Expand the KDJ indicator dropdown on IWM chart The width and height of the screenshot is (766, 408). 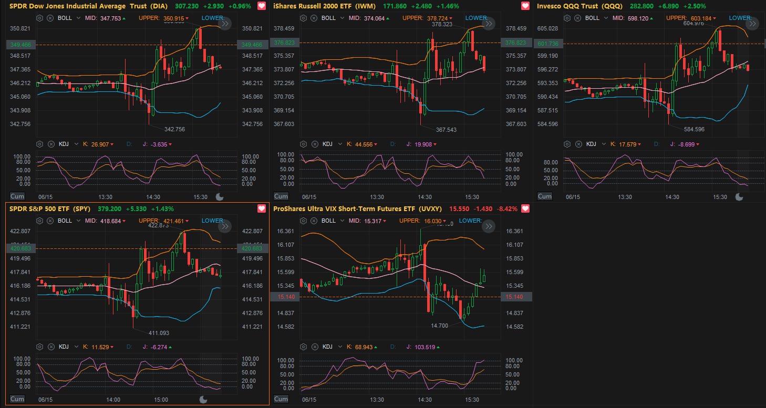[x=341, y=144]
